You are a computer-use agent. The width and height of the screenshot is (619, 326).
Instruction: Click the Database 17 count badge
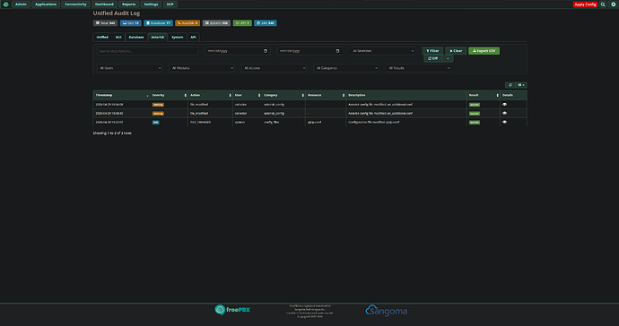(x=158, y=23)
